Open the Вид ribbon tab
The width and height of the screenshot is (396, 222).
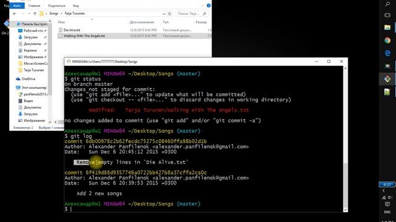(75, 6)
